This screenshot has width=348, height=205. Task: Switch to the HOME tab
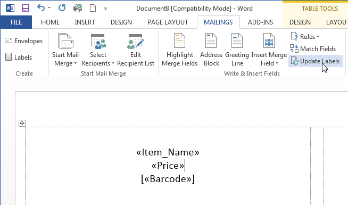[51, 22]
